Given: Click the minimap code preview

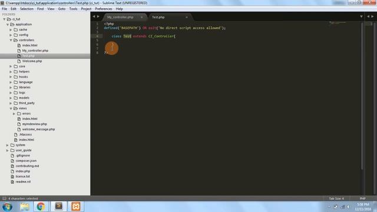Looking at the screenshot, I should click(x=338, y=24).
